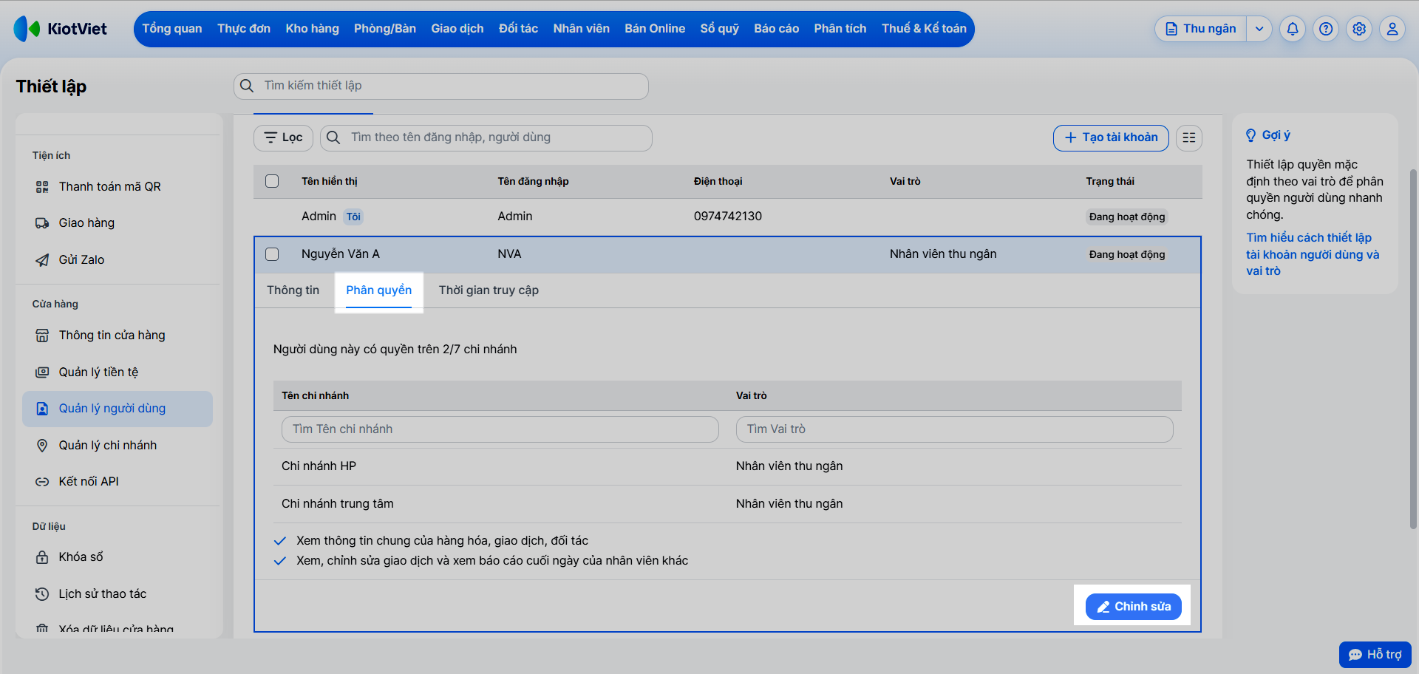
Task: Click the Lọc filter button
Action: pyautogui.click(x=284, y=137)
